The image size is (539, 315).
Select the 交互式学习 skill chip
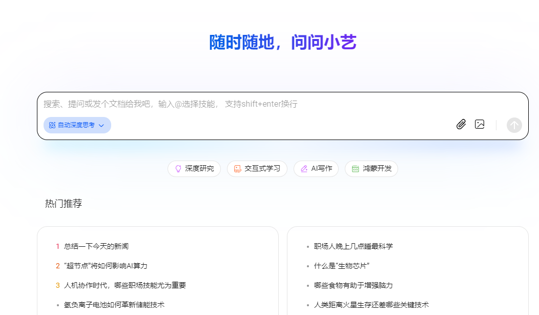coord(257,169)
